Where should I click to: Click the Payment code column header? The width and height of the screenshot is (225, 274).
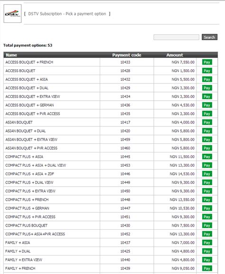[x=127, y=55]
